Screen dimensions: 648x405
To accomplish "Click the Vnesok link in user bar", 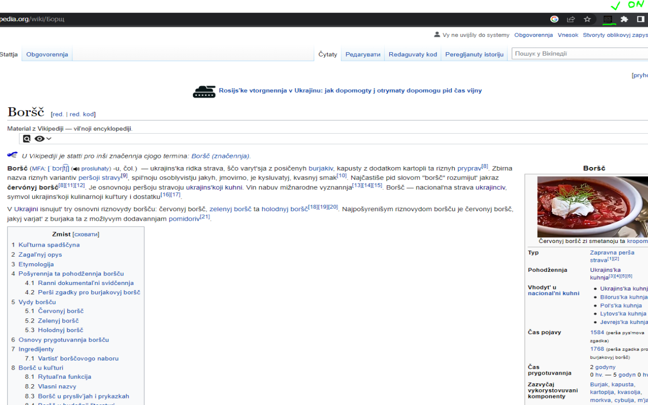I will point(568,35).
